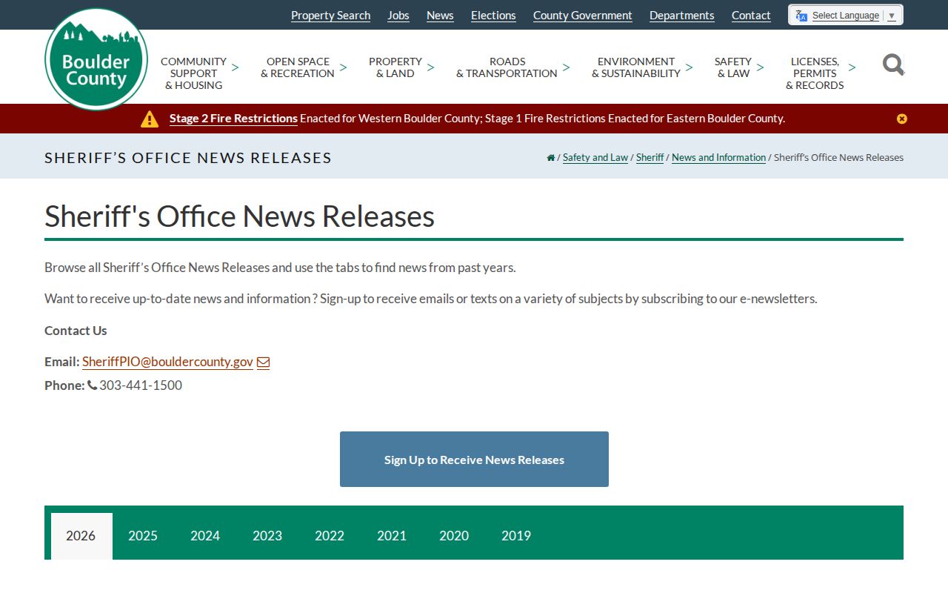The height and width of the screenshot is (593, 948).
Task: Select the 2026 tab
Action: 81,536
